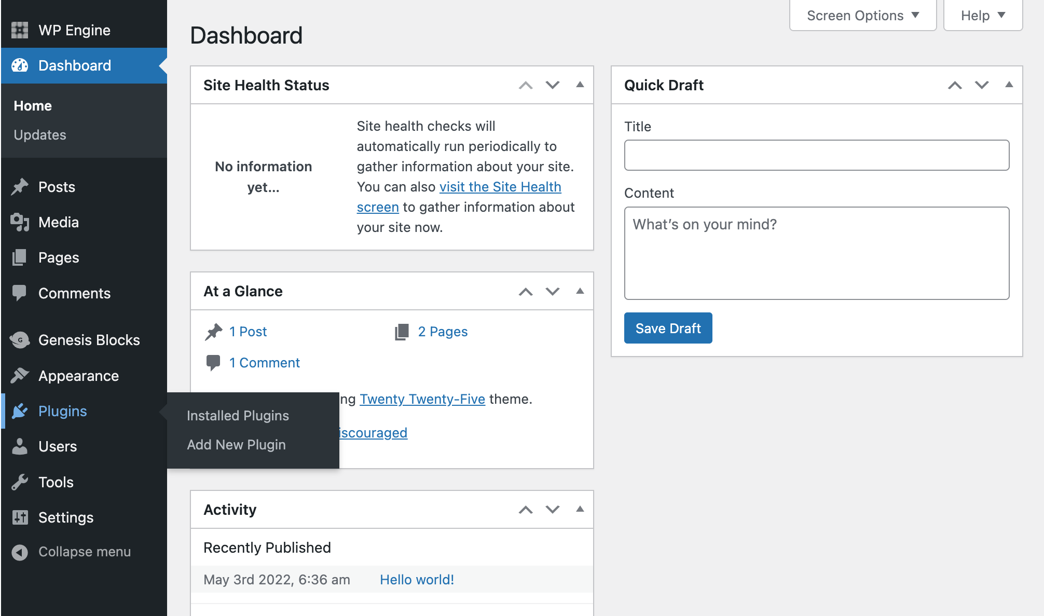Screen dimensions: 1044x616
Task: Toggle the Activity panel triangle
Action: pos(580,510)
